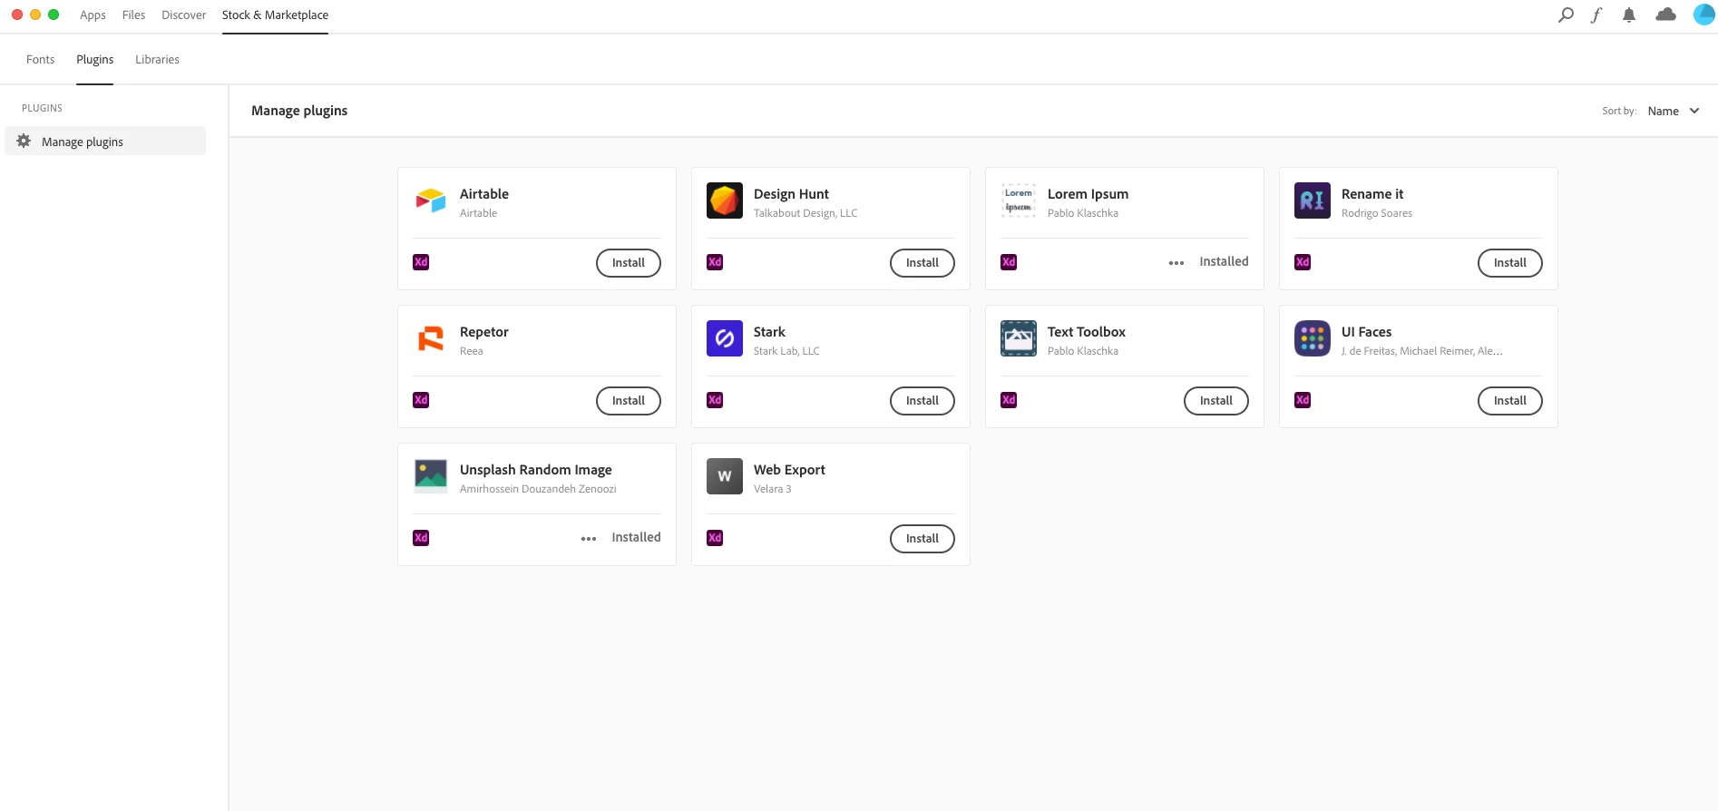The image size is (1718, 811).
Task: Open the Sort by Name dropdown
Action: 1673,111
